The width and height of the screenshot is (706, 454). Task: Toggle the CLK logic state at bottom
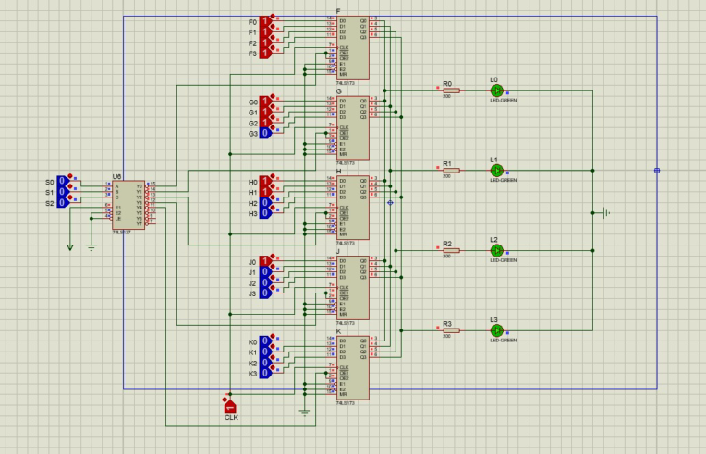pos(230,407)
